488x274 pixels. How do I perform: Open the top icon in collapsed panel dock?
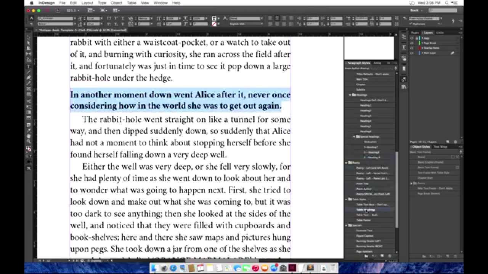(x=404, y=37)
